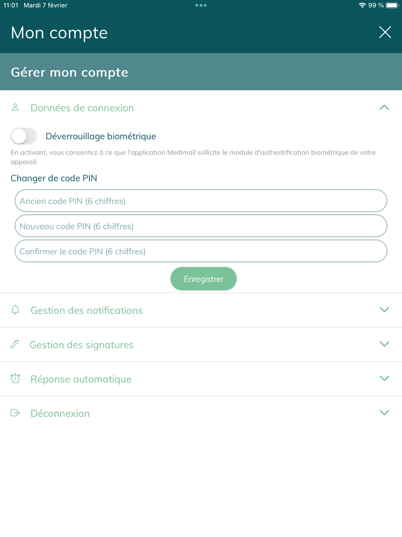Open the Gestion des signatures section header
The height and width of the screenshot is (537, 402).
tap(81, 344)
